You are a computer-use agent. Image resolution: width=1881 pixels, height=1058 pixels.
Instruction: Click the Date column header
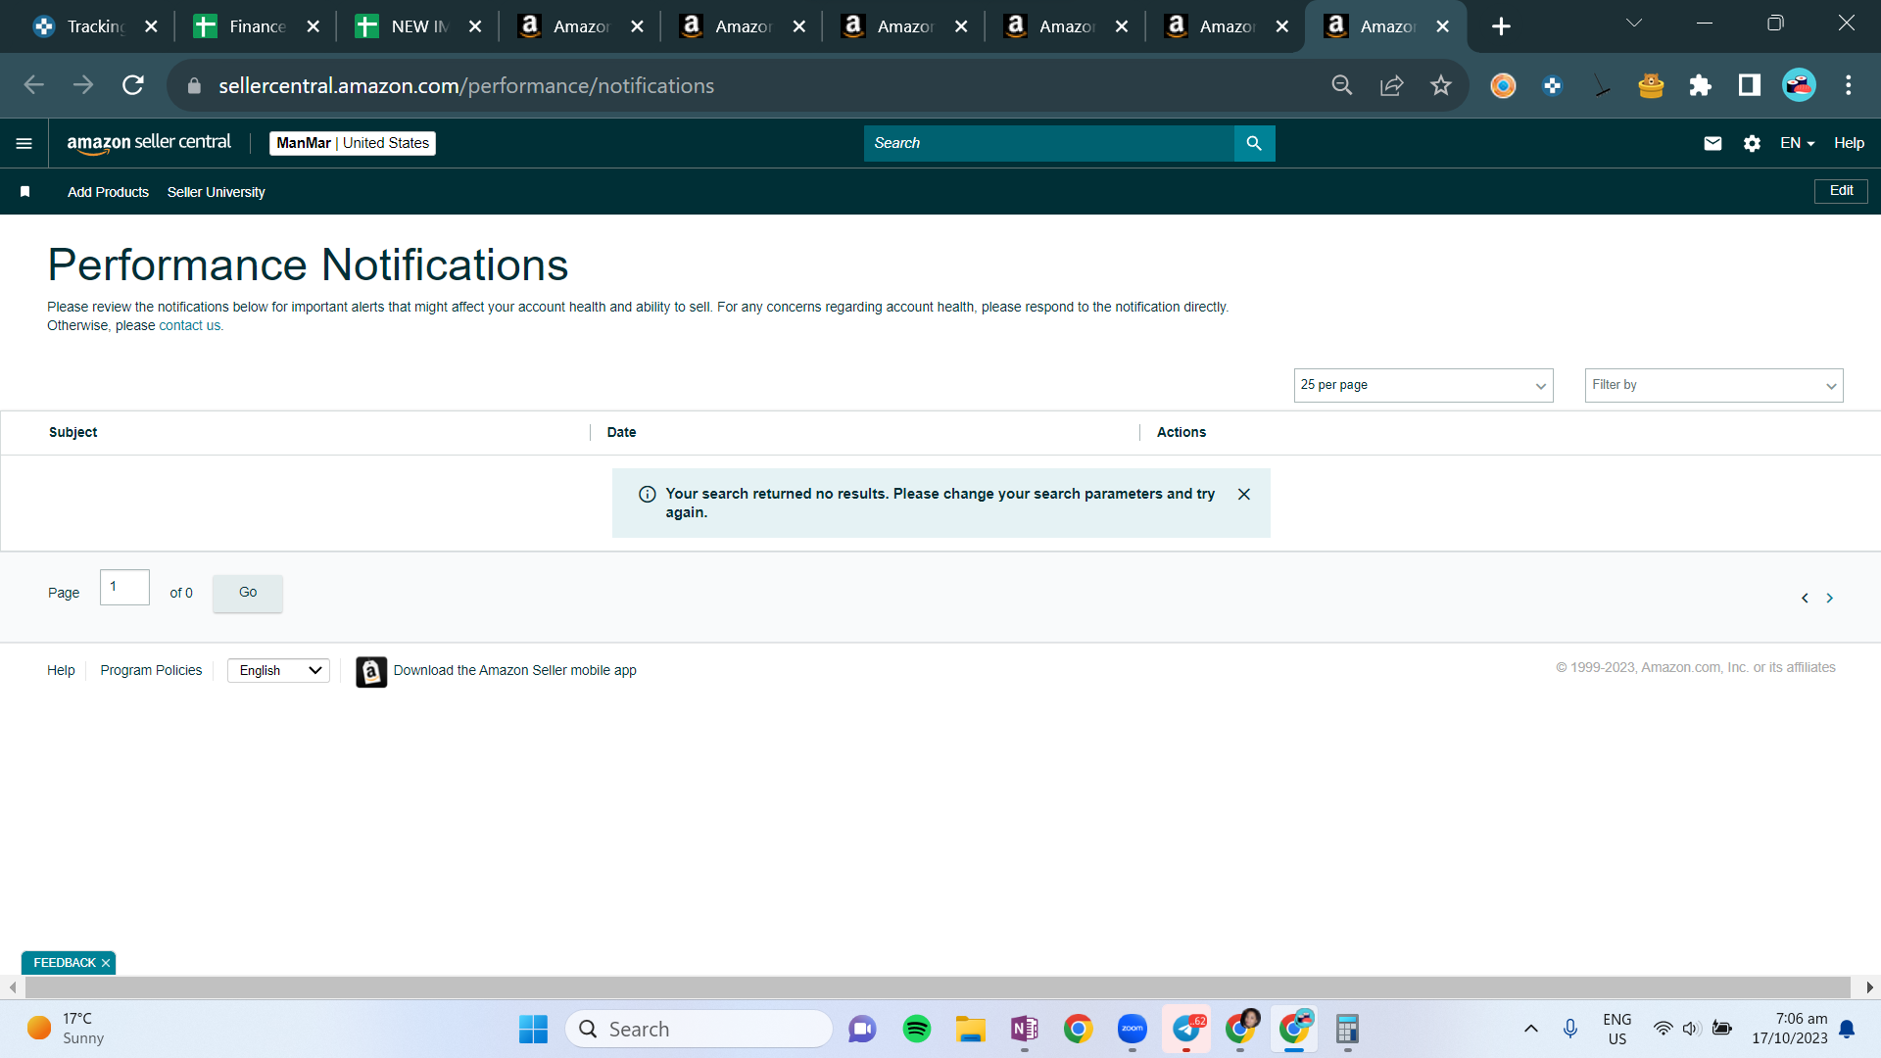[x=621, y=432]
